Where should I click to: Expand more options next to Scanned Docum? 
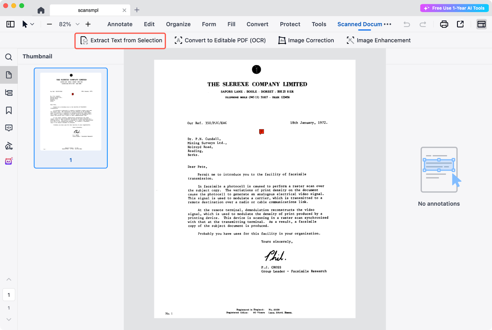coord(387,24)
